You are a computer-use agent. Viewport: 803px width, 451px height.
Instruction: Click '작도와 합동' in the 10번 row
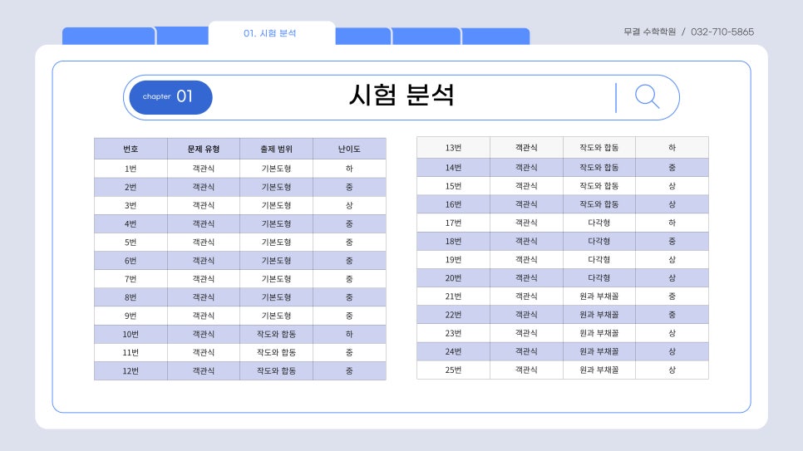coord(276,334)
